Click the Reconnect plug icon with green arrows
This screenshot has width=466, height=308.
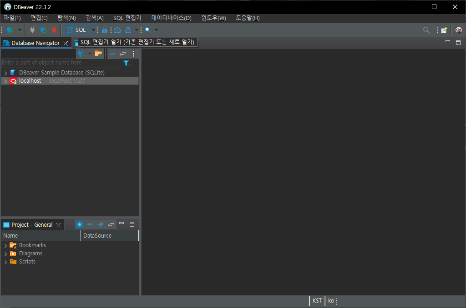tap(43, 30)
